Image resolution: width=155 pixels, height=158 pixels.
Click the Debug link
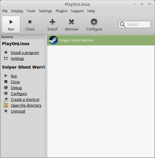click(x=16, y=88)
